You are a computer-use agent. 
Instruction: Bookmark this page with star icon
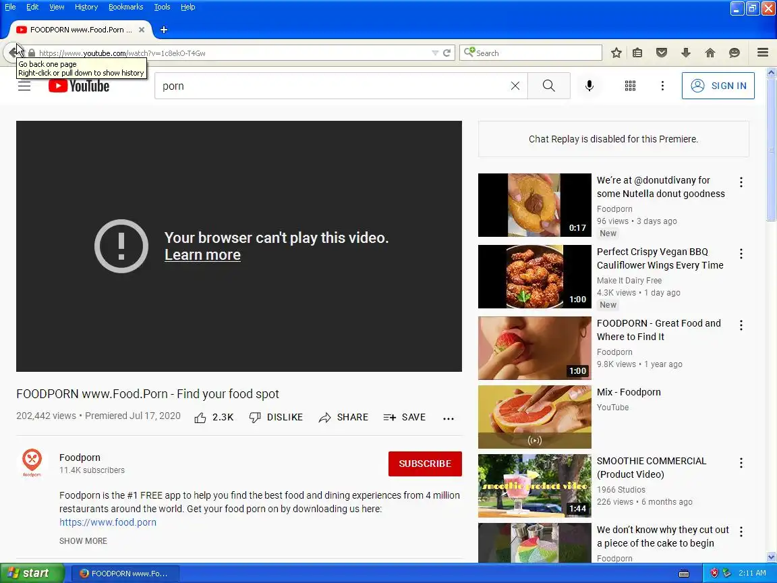[x=616, y=53]
